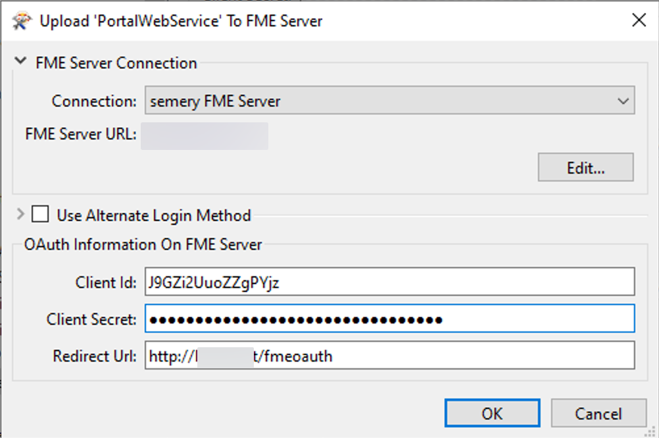Click the Connection label

pyautogui.click(x=93, y=101)
